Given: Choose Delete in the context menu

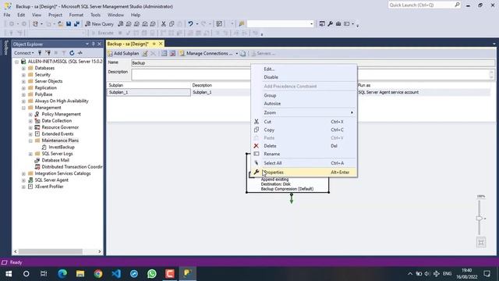Looking at the screenshot, I should pos(304,146).
